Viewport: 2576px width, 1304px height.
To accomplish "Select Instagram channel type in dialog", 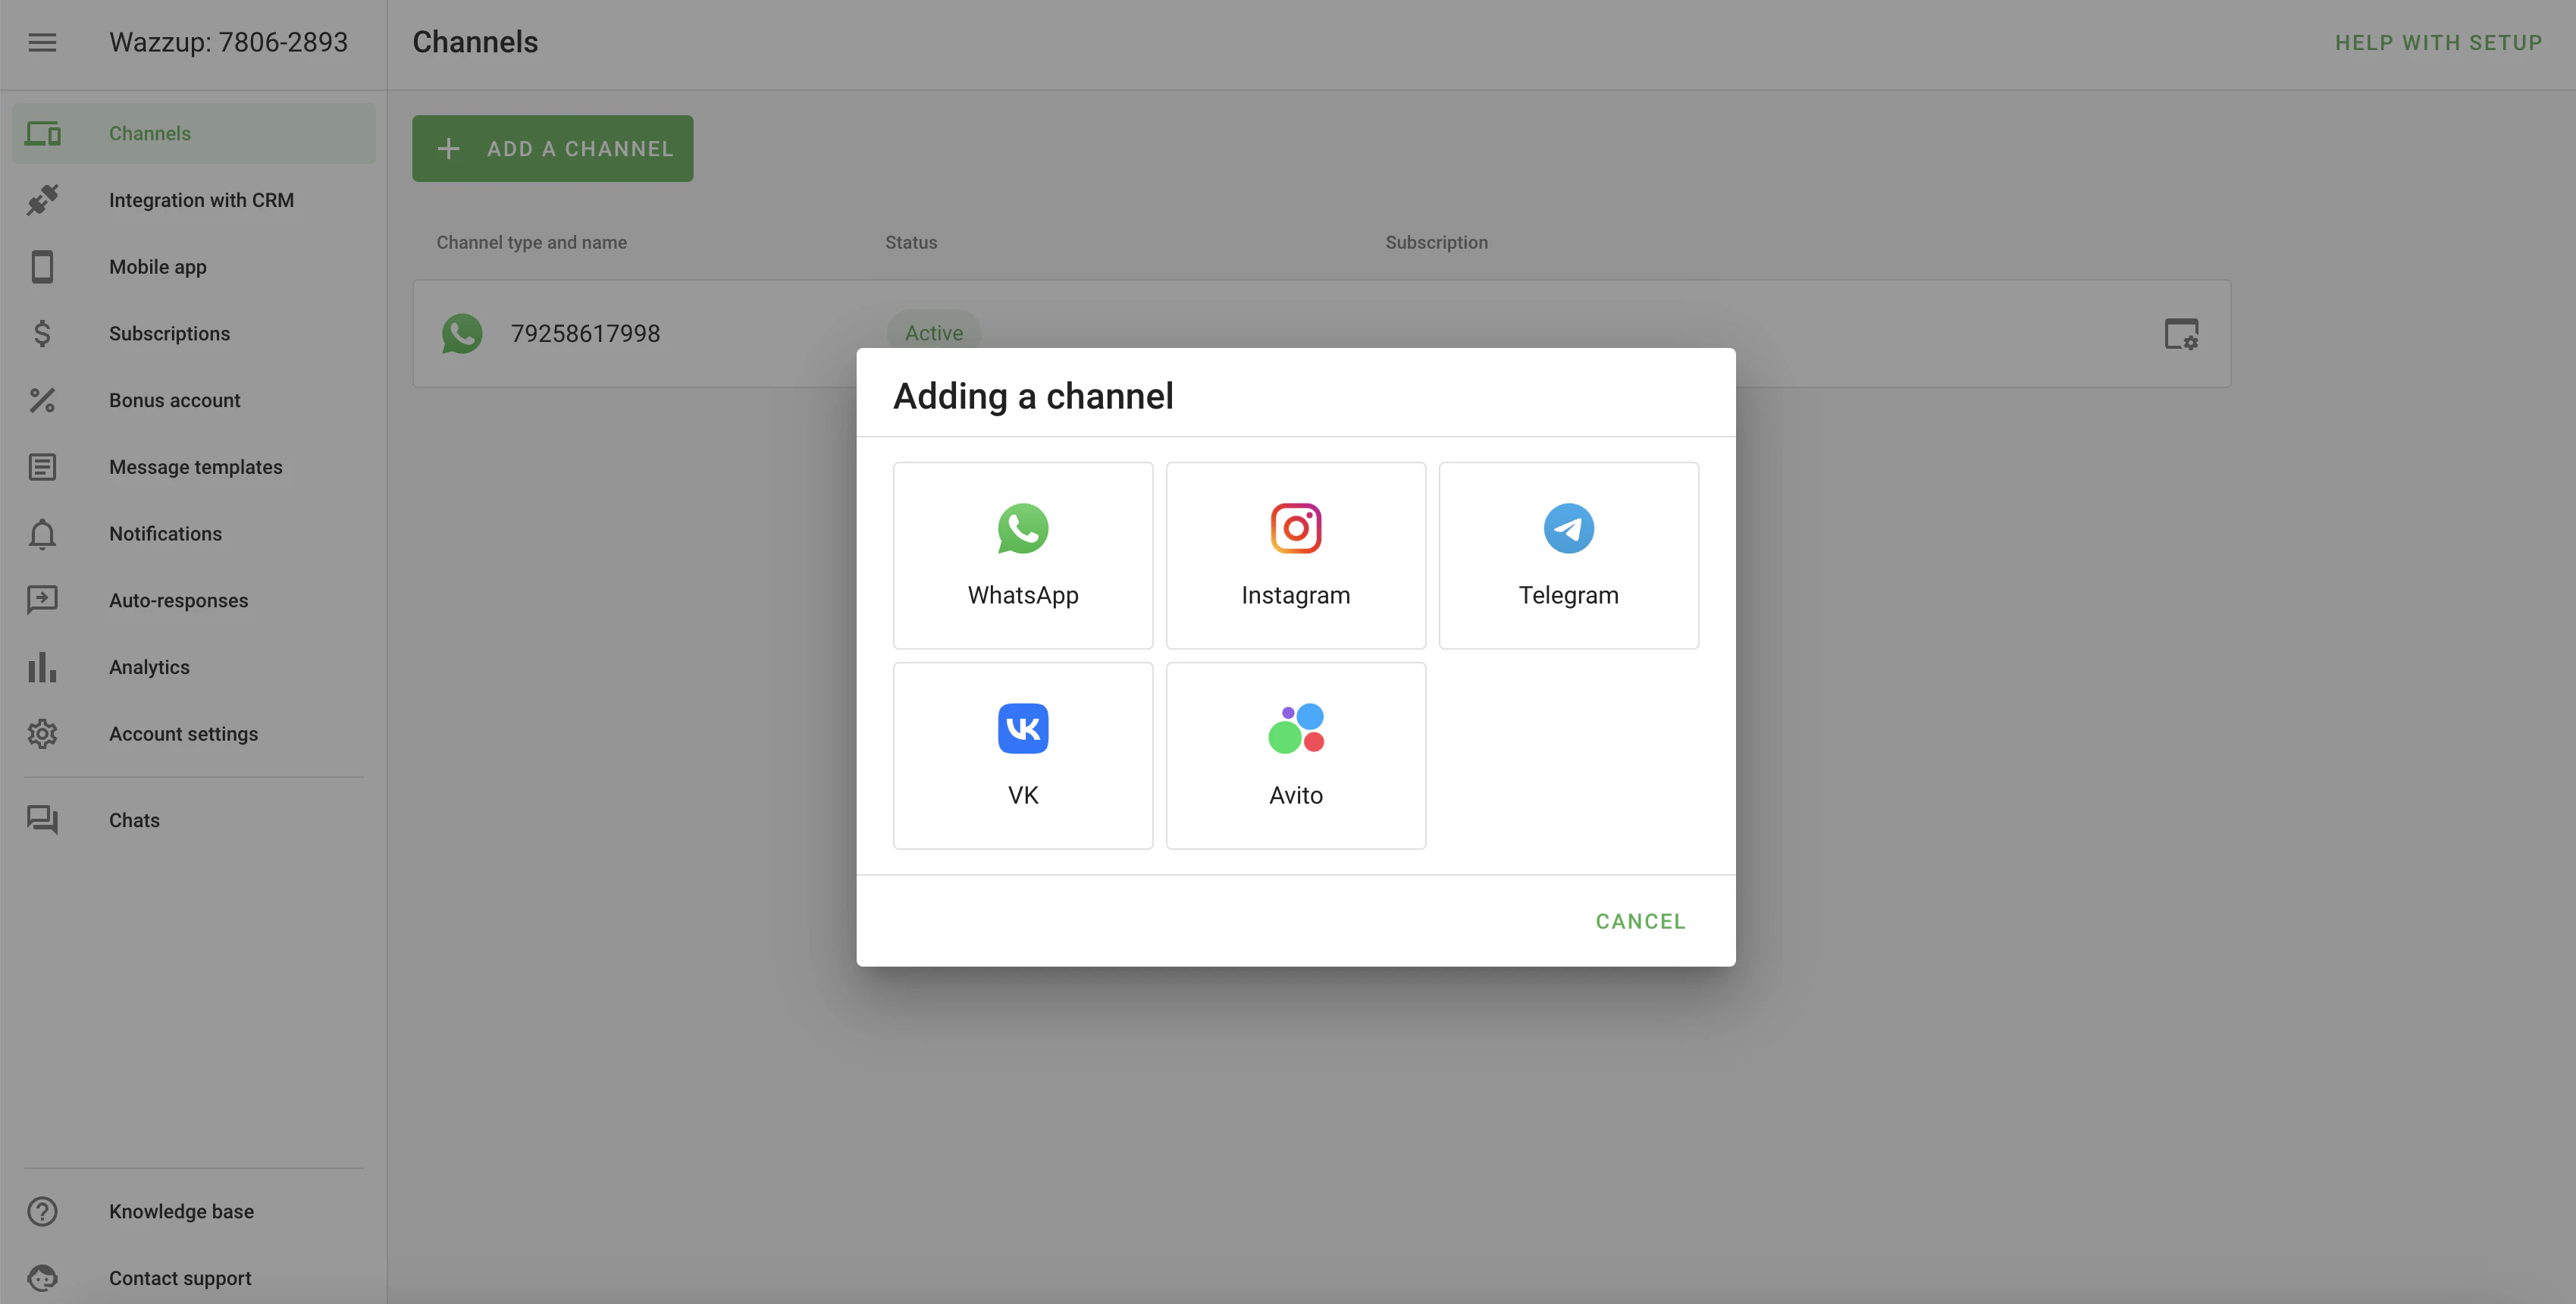I will click(1295, 555).
